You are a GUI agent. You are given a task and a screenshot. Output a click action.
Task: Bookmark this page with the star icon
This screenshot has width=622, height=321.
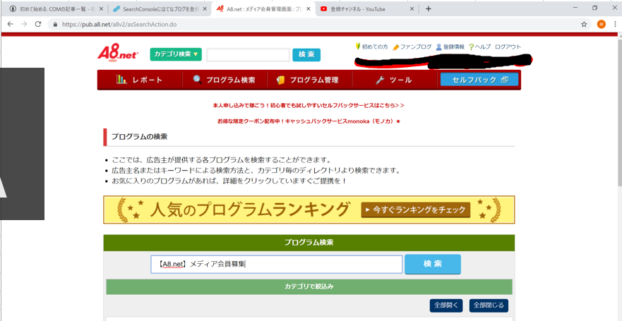click(x=584, y=24)
